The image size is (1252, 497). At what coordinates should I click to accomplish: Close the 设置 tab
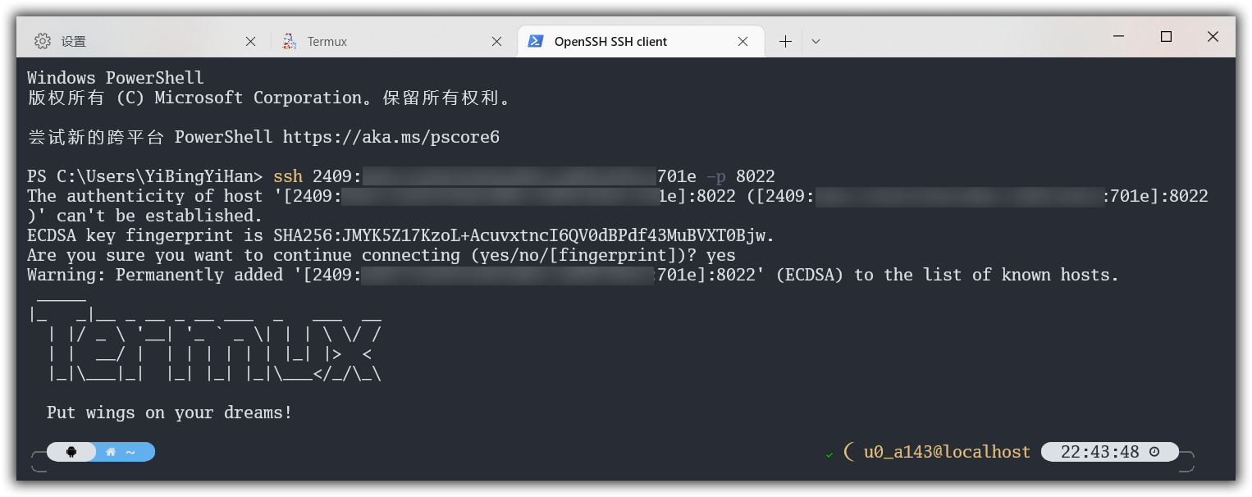(x=251, y=42)
